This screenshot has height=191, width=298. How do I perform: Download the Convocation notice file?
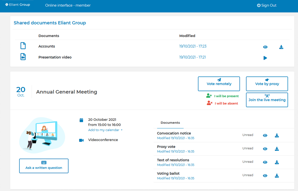click(277, 136)
